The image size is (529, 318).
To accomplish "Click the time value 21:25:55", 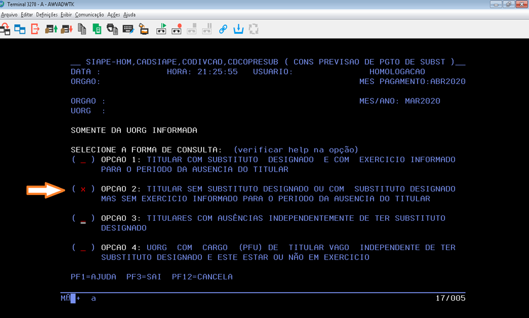I will coord(217,72).
